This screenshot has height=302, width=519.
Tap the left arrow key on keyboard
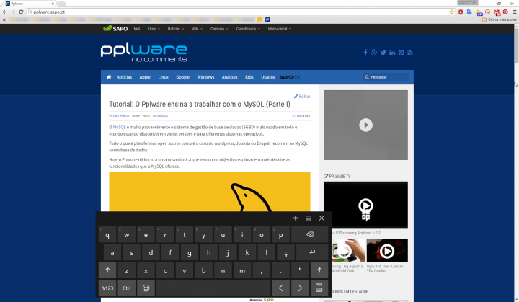click(x=280, y=288)
